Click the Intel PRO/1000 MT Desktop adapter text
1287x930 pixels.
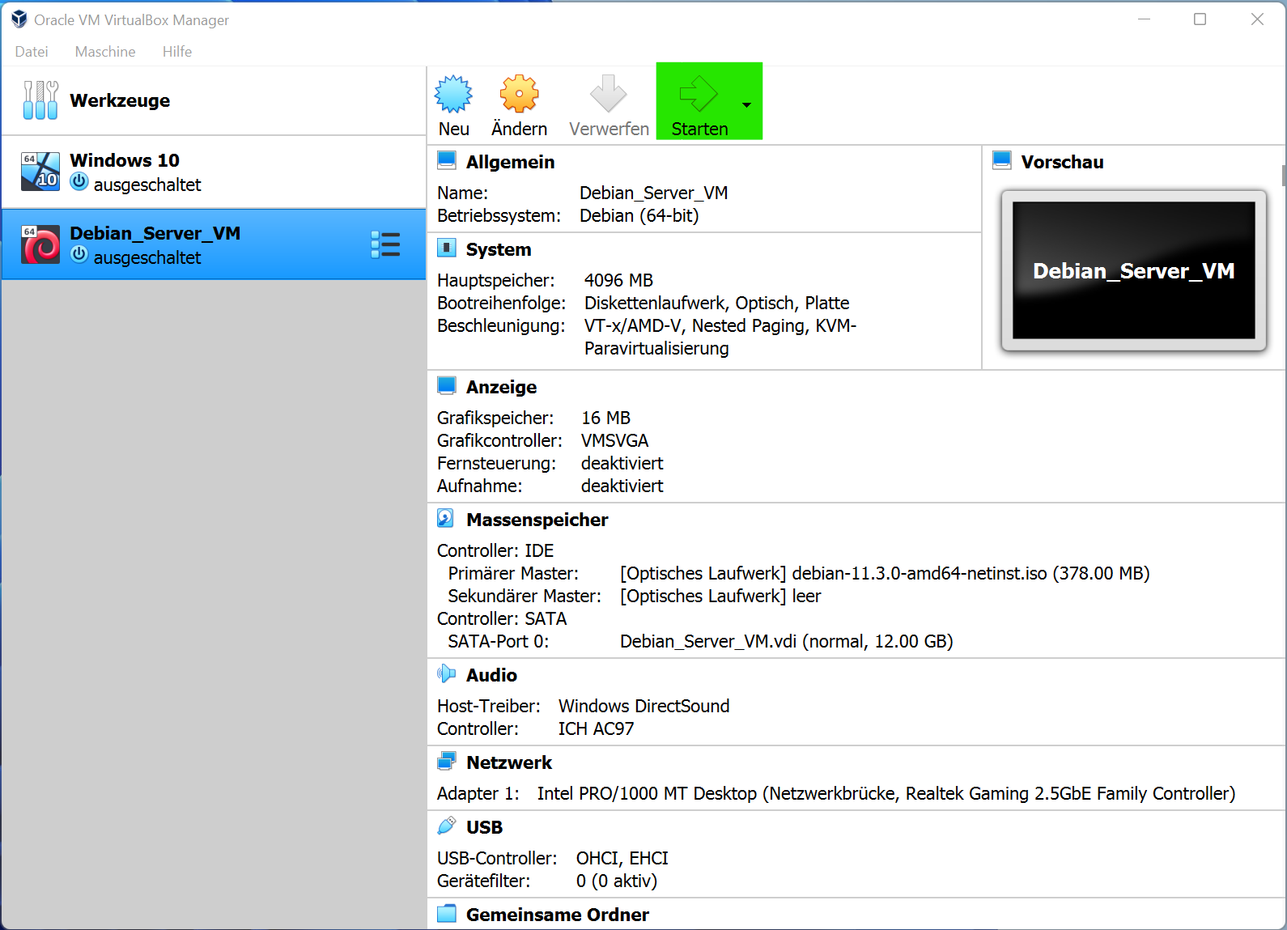coord(886,793)
